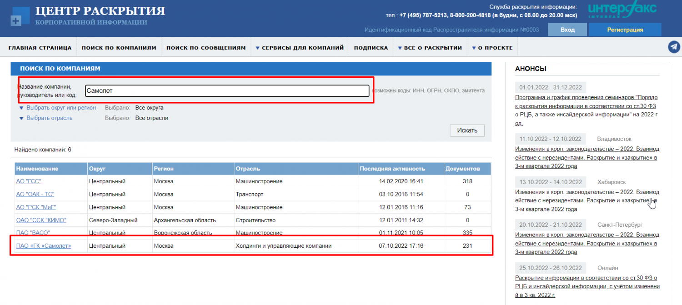This screenshot has height=305, width=682.
Task: Click the company name search field
Action: tap(227, 91)
